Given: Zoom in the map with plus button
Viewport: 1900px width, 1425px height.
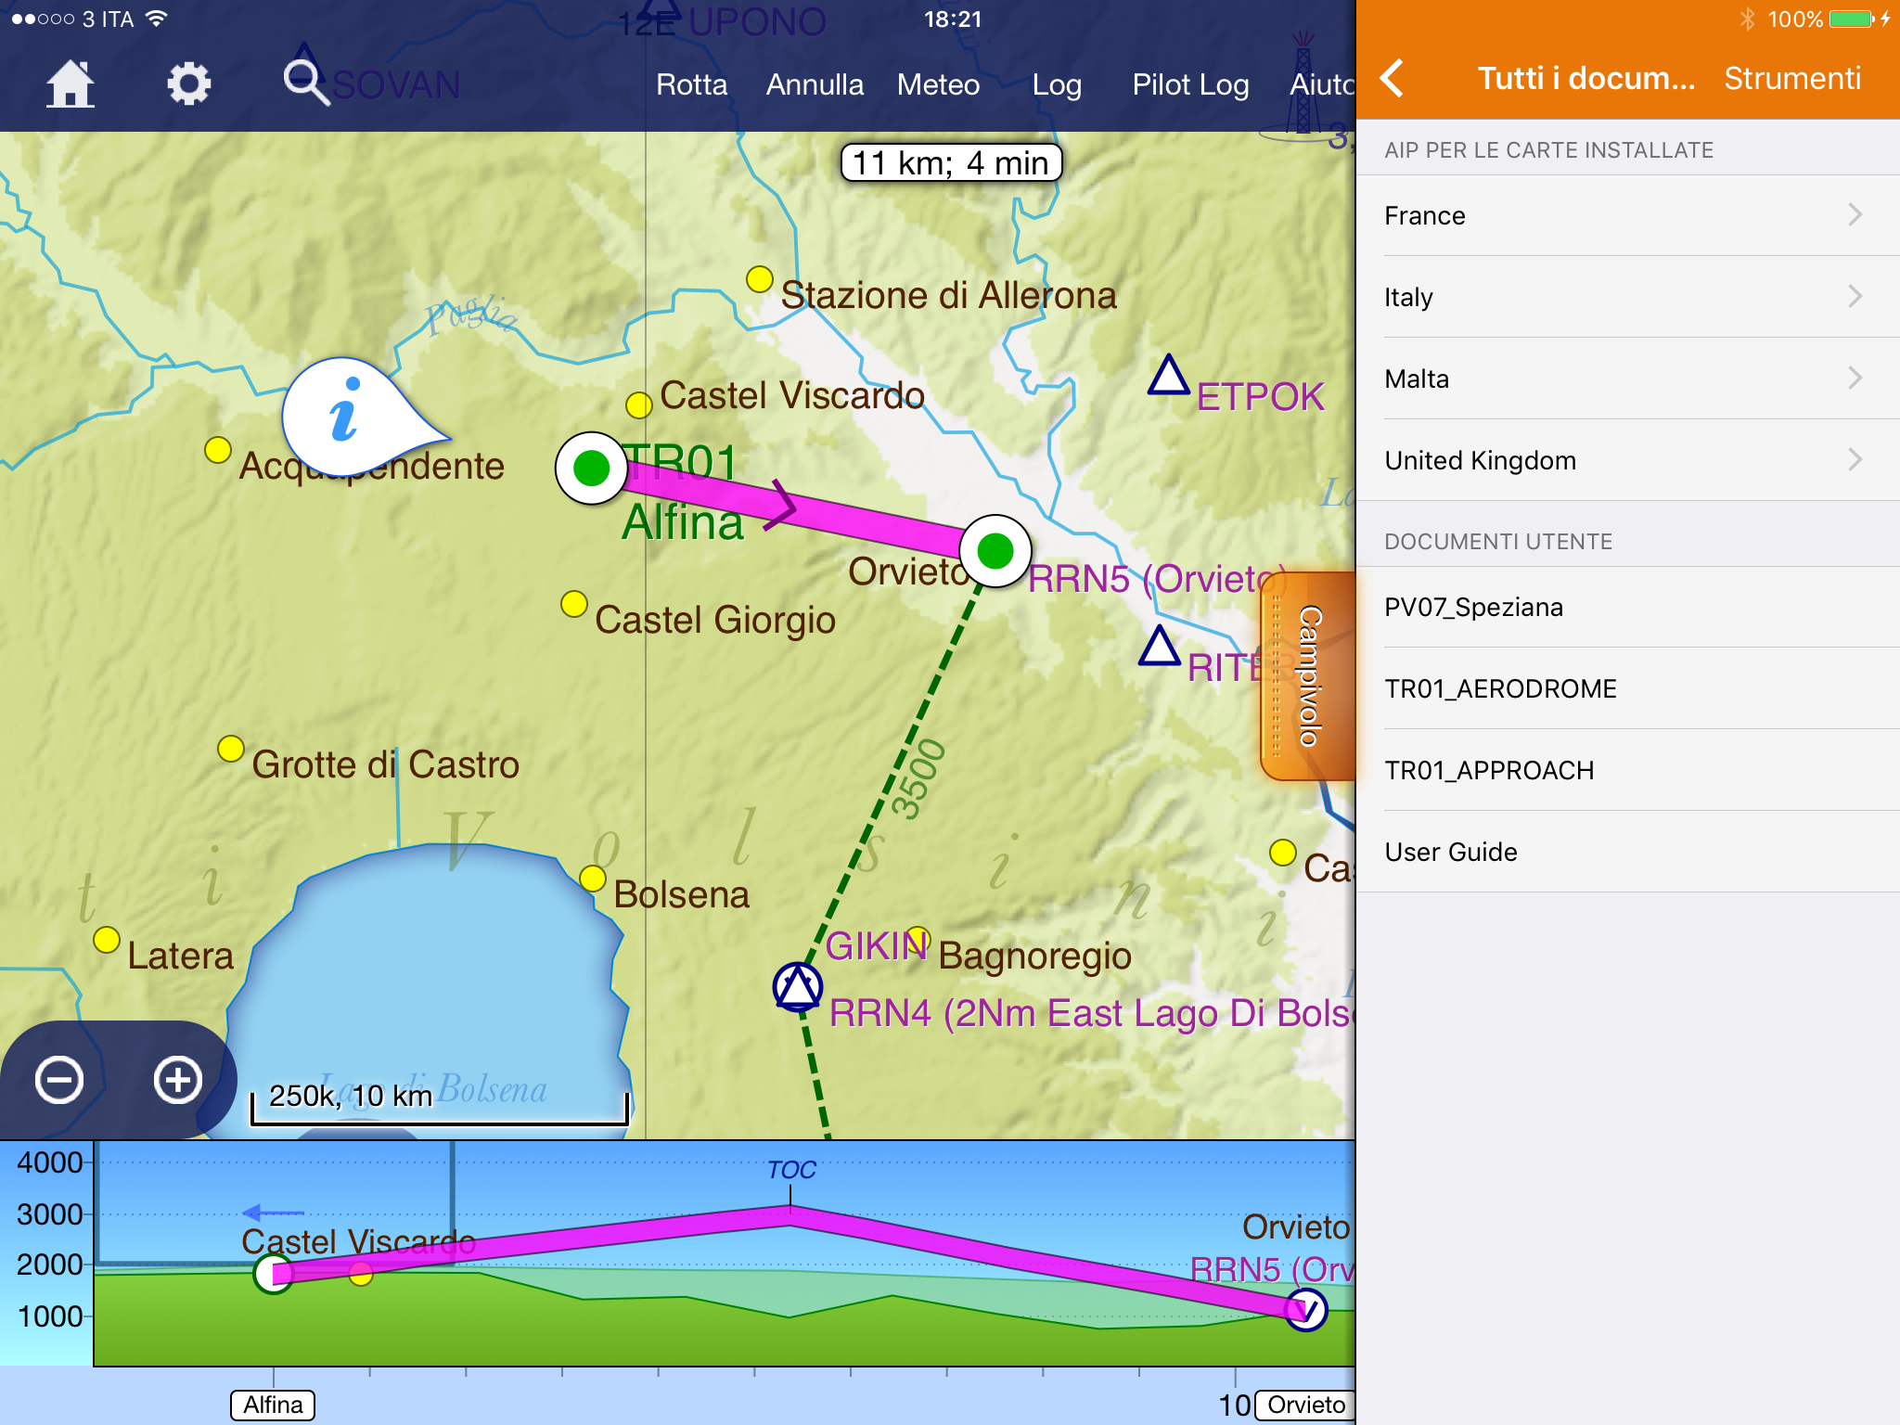Looking at the screenshot, I should point(177,1080).
